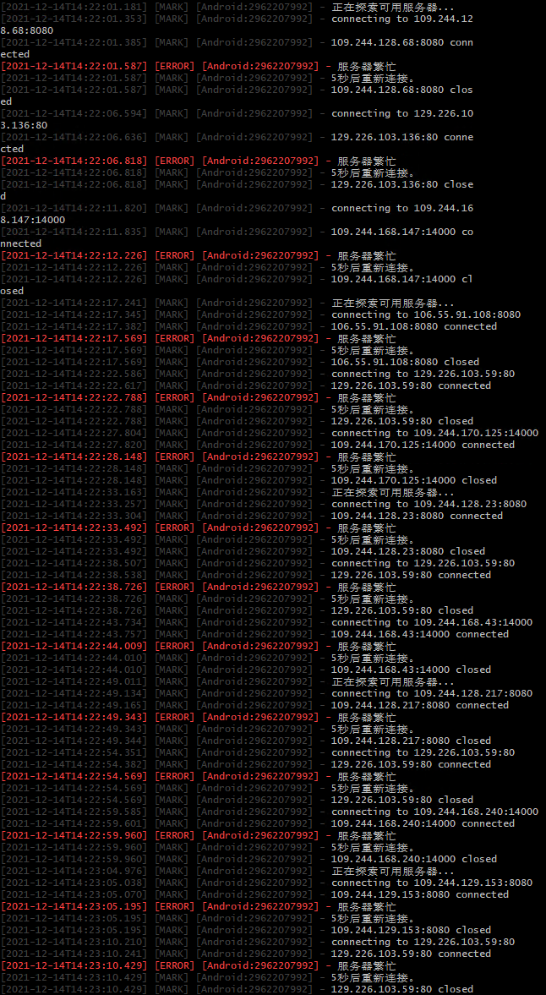
Task: Select the ERROR line stamped 14:22:01.587
Action: click(x=199, y=66)
